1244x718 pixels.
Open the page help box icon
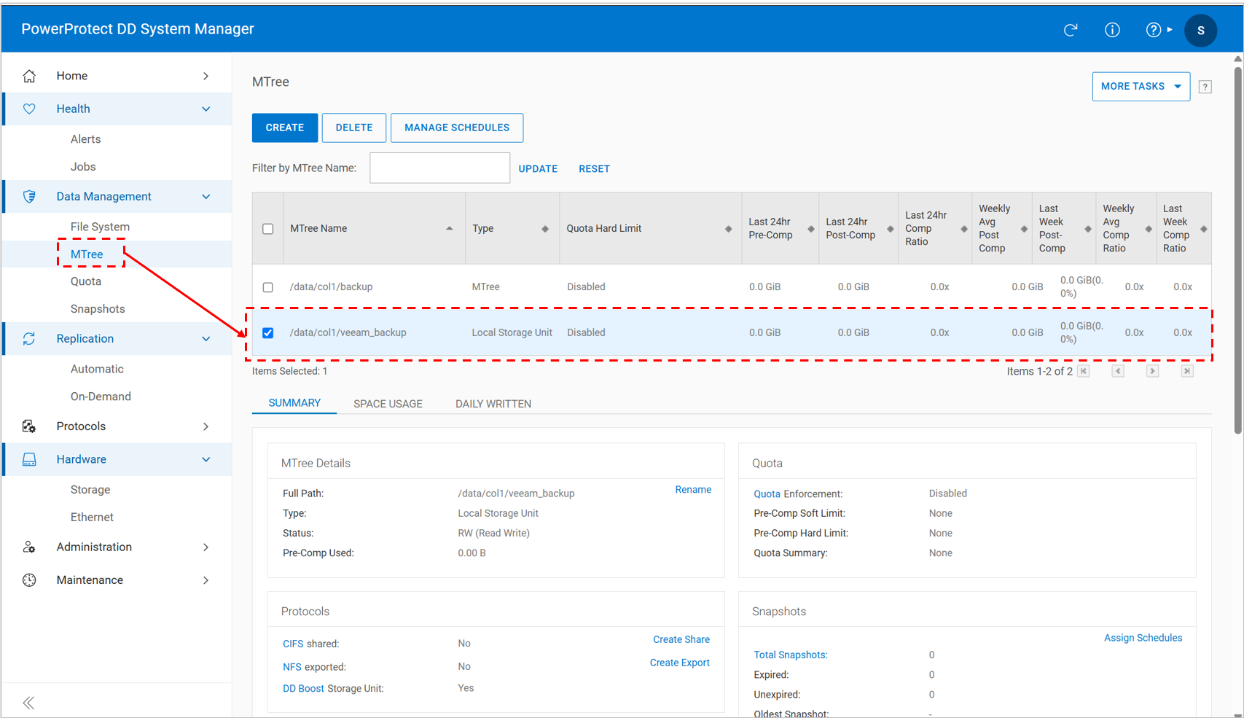pos(1205,87)
